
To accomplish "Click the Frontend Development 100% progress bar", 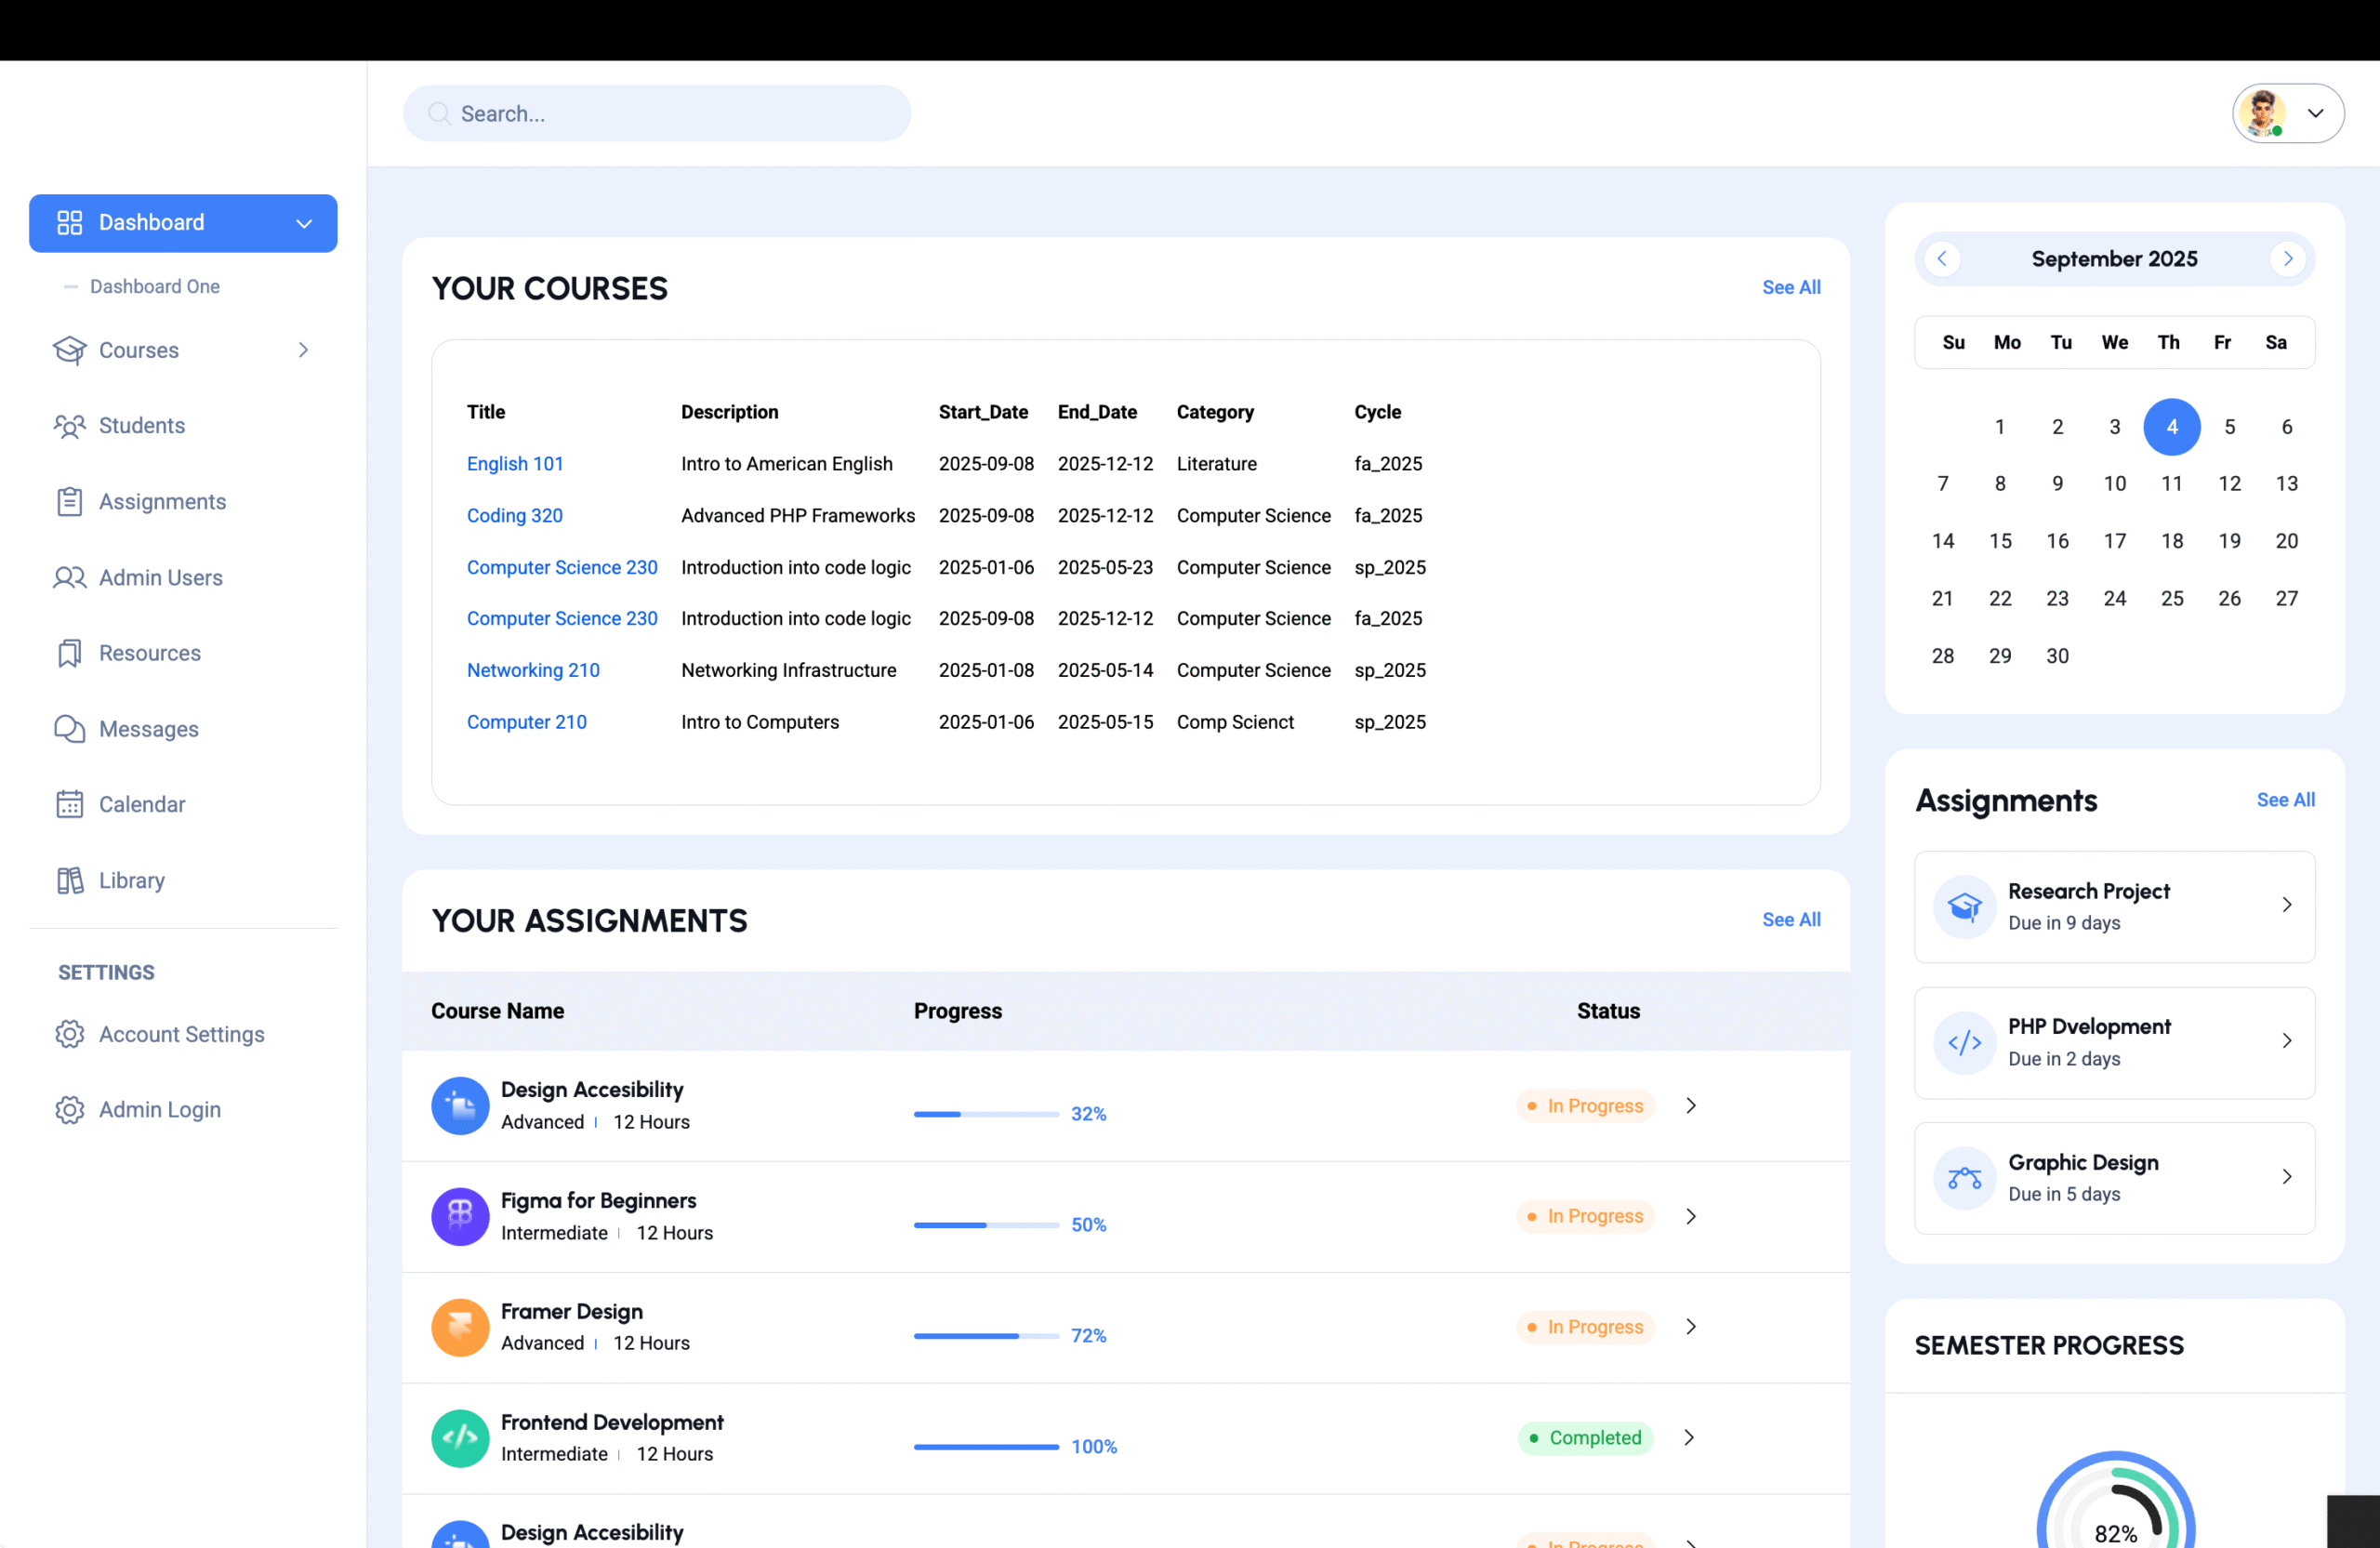I will pyautogui.click(x=986, y=1447).
